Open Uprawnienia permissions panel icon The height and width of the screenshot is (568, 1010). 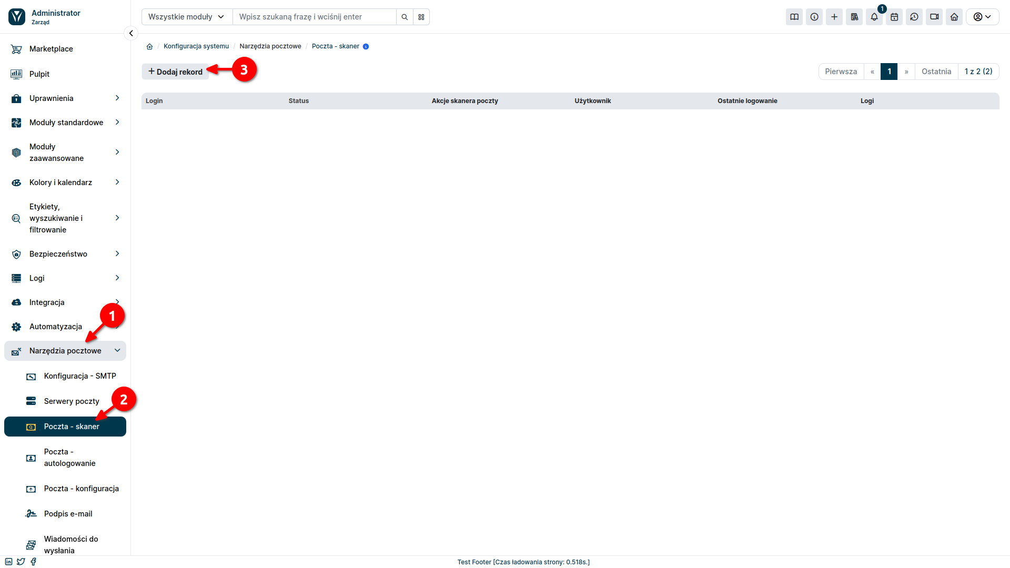[x=17, y=98]
